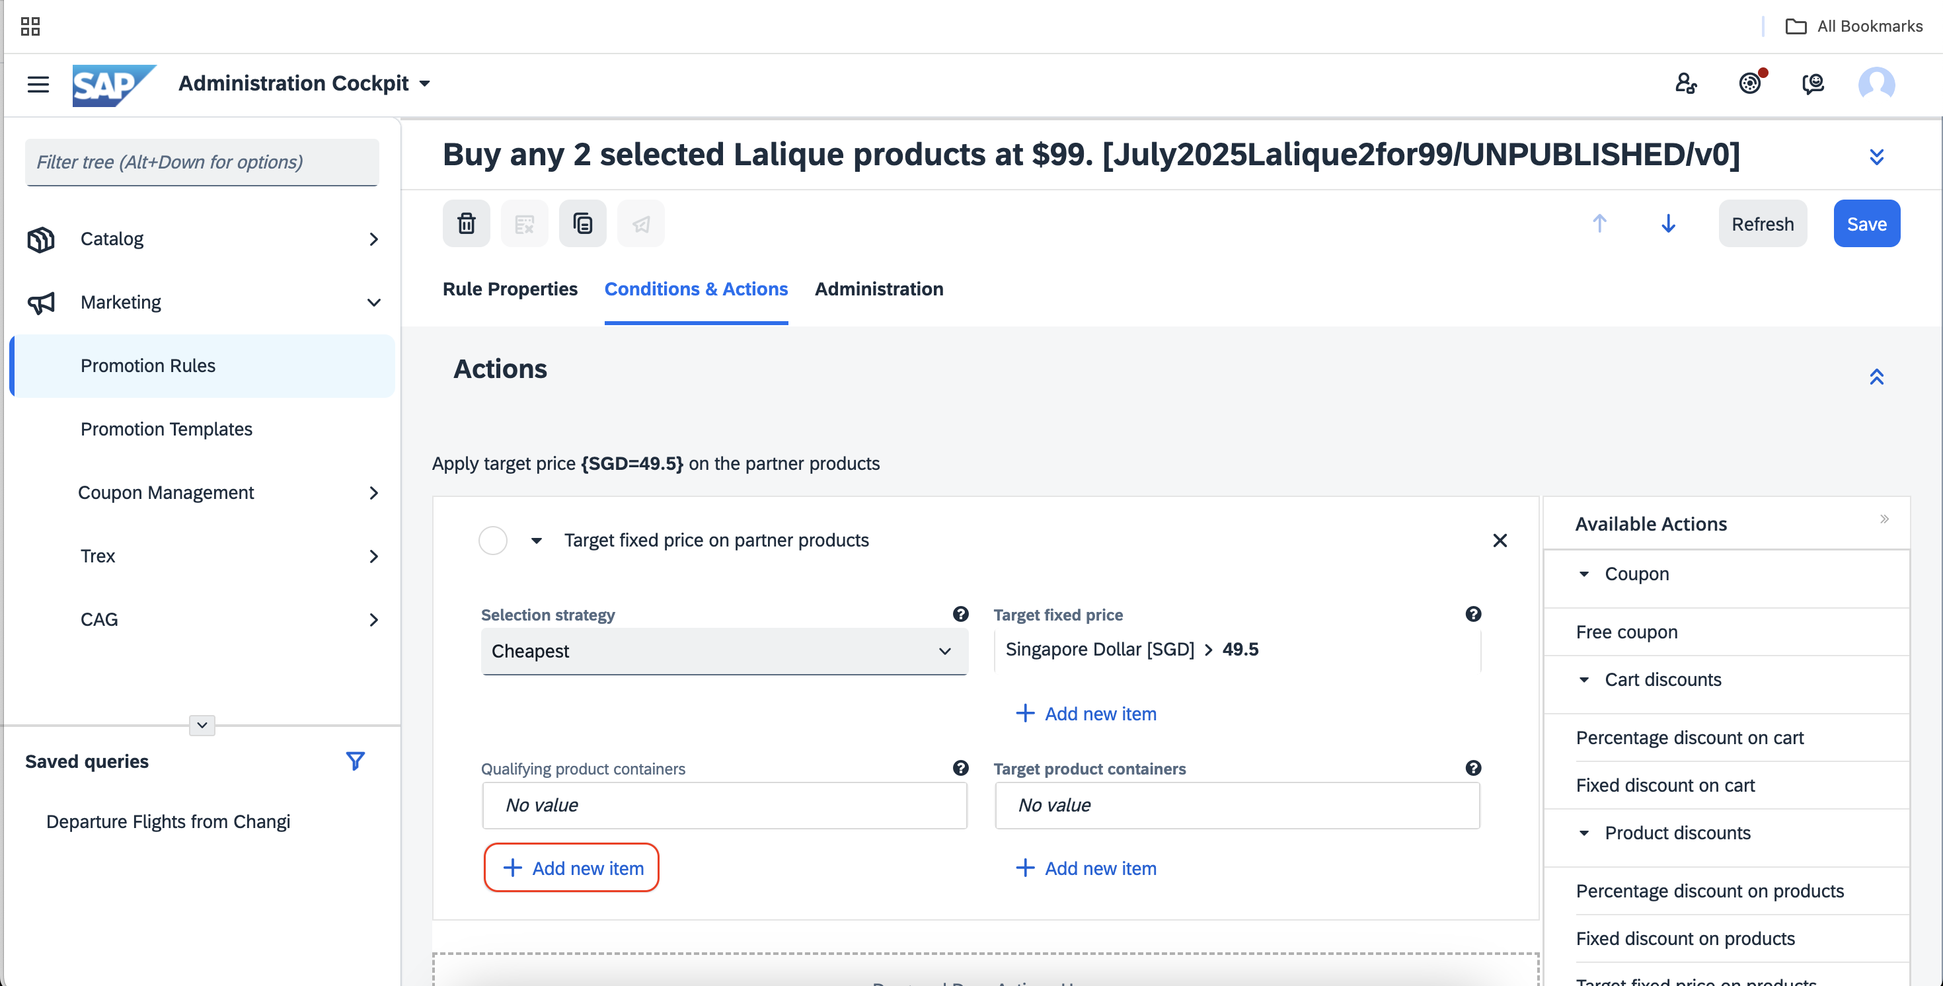Click the publish rule megaphone icon
1943x986 pixels.
coord(640,223)
